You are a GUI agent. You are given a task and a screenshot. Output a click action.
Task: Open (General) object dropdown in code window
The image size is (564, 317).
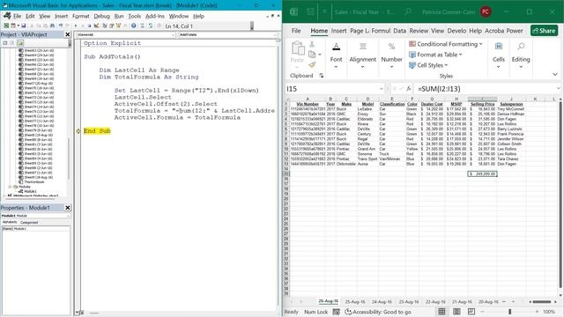(126, 35)
